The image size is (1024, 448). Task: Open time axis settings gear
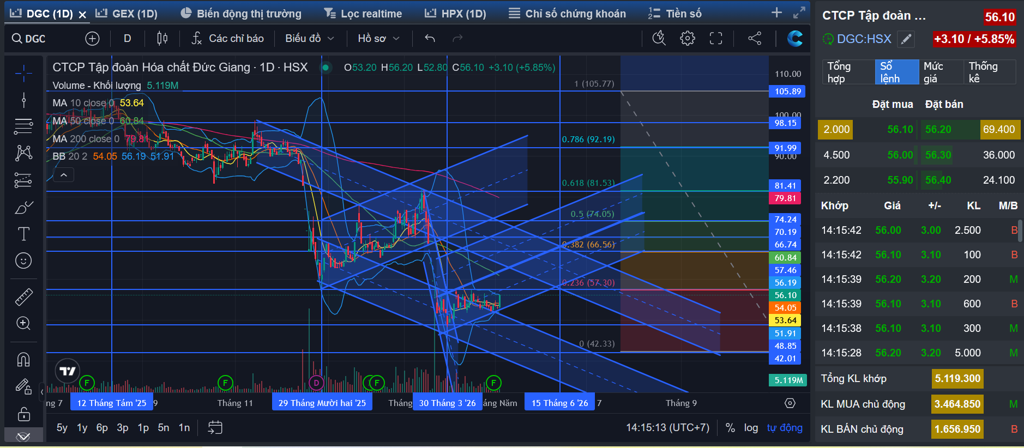click(790, 403)
